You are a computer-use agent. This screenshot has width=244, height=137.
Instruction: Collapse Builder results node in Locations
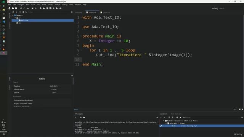pyautogui.click(x=164, y=121)
